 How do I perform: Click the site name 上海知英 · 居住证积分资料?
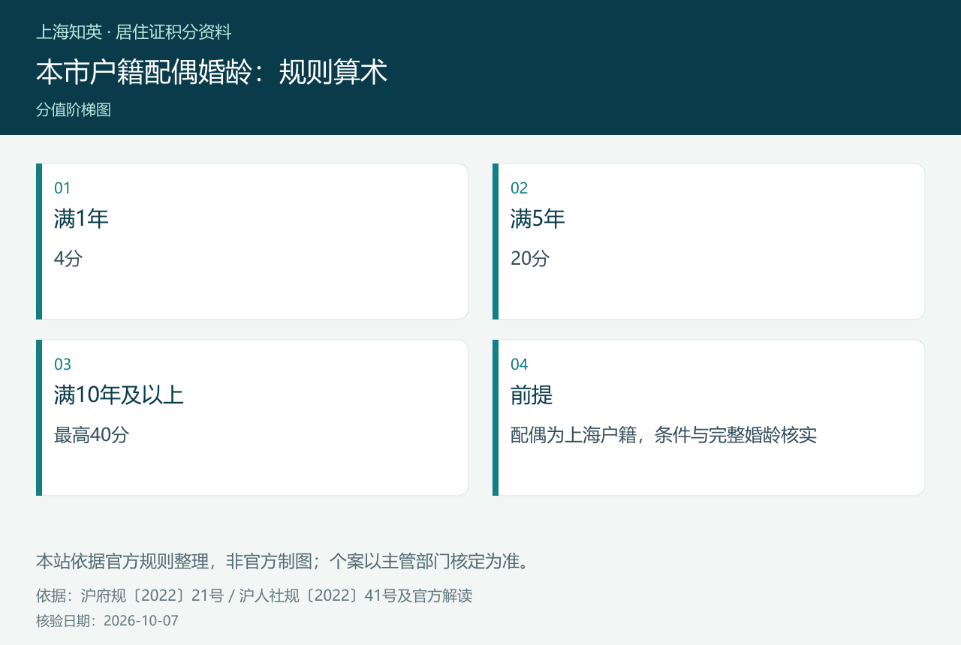pyautogui.click(x=134, y=32)
